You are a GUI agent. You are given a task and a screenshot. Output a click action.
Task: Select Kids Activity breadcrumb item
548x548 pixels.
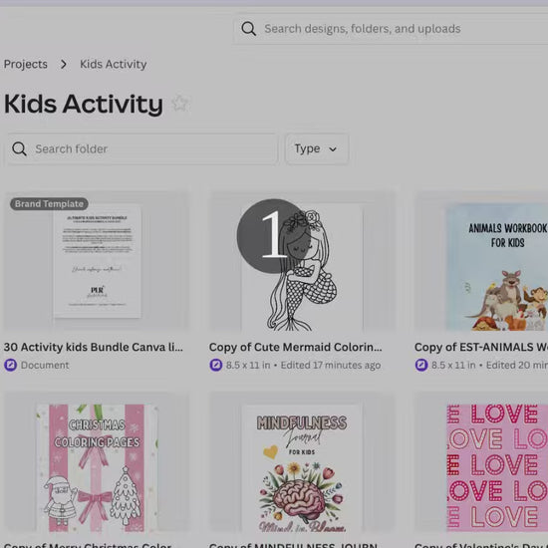114,65
